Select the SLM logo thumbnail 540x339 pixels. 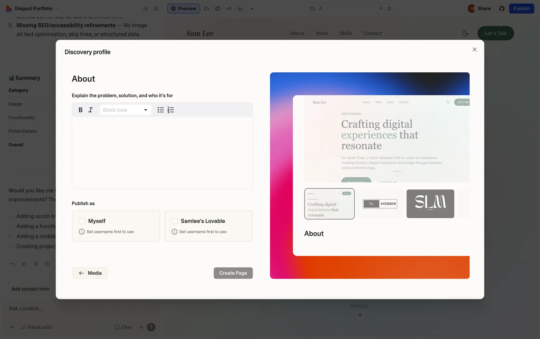(430, 204)
